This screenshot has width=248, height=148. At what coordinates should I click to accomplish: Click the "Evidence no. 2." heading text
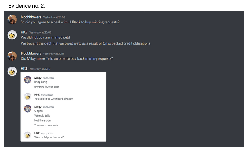point(27,6)
